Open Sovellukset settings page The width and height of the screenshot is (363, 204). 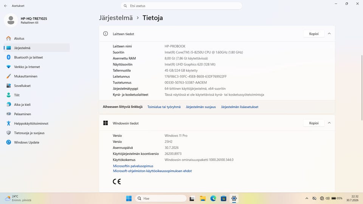(x=37, y=86)
